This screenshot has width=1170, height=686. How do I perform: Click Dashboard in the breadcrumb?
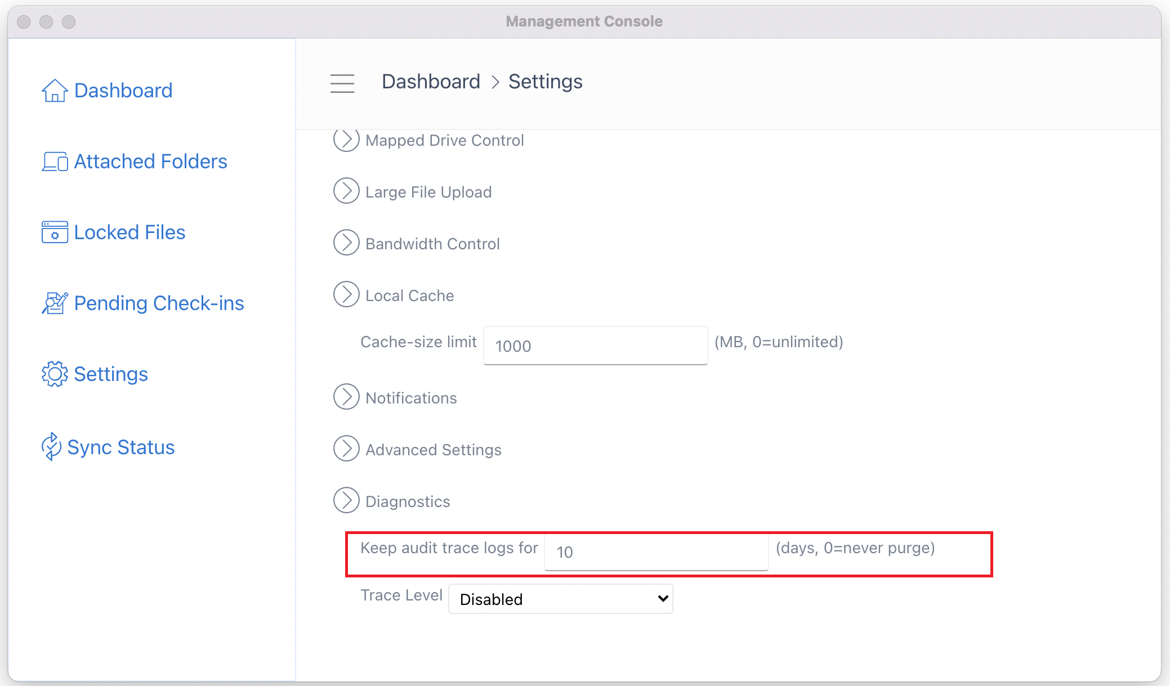point(431,82)
